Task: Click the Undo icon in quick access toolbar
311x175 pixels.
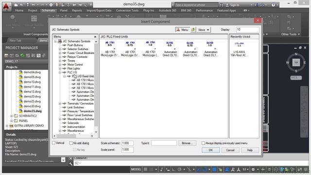Action: pyautogui.click(x=34, y=5)
